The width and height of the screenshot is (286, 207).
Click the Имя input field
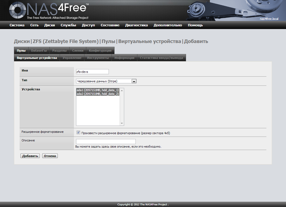click(x=92, y=72)
